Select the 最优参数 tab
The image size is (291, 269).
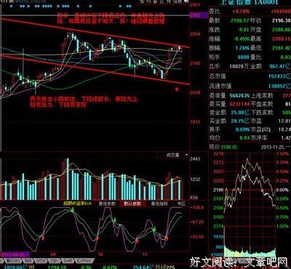[x=107, y=204]
